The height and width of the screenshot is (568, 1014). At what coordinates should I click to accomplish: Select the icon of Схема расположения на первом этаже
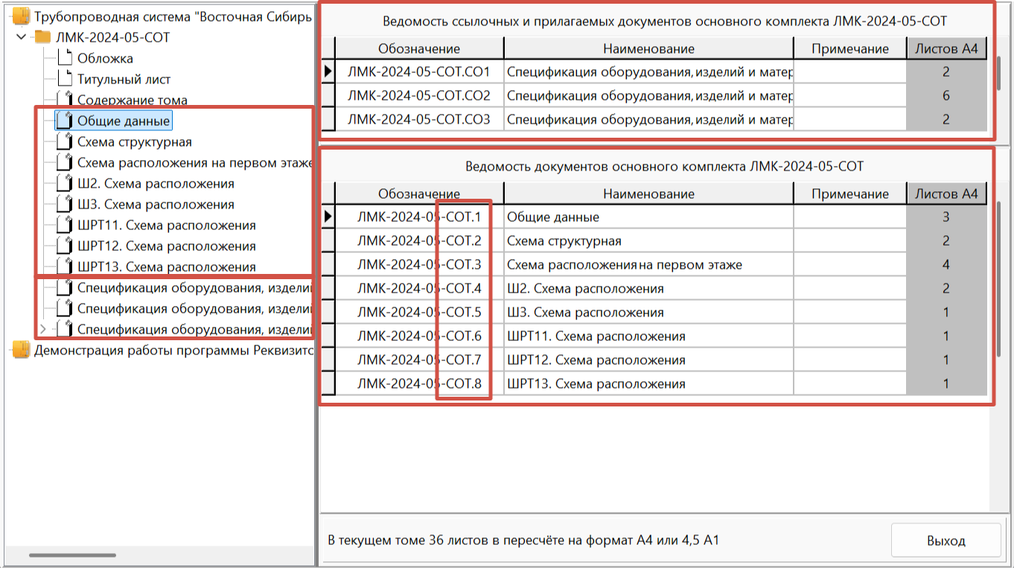click(66, 162)
